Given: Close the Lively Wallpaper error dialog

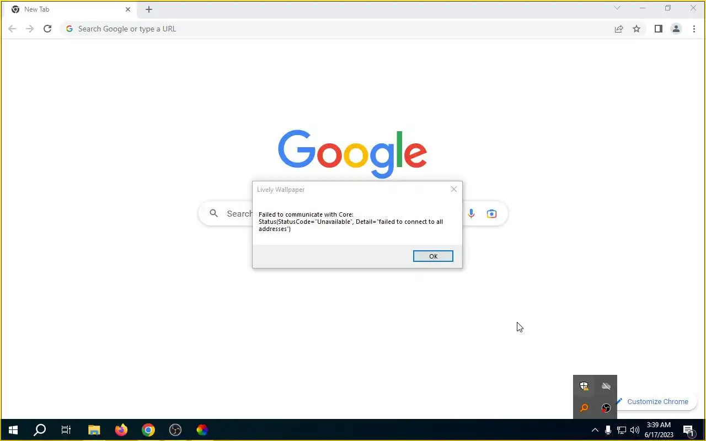Looking at the screenshot, I should (x=454, y=189).
